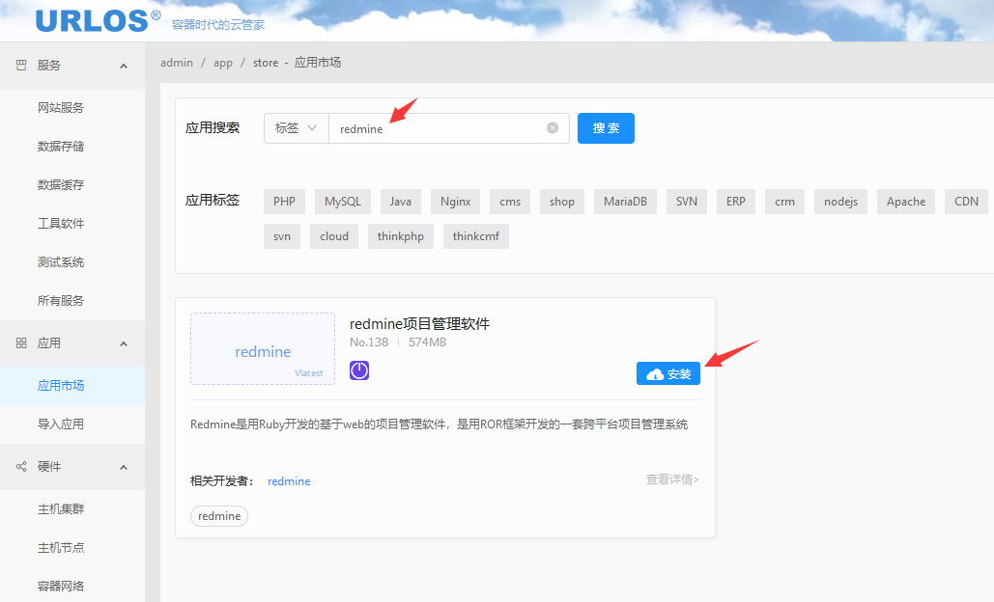The width and height of the screenshot is (994, 602).
Task: Filter by the lowercase svn tag
Action: pos(281,236)
